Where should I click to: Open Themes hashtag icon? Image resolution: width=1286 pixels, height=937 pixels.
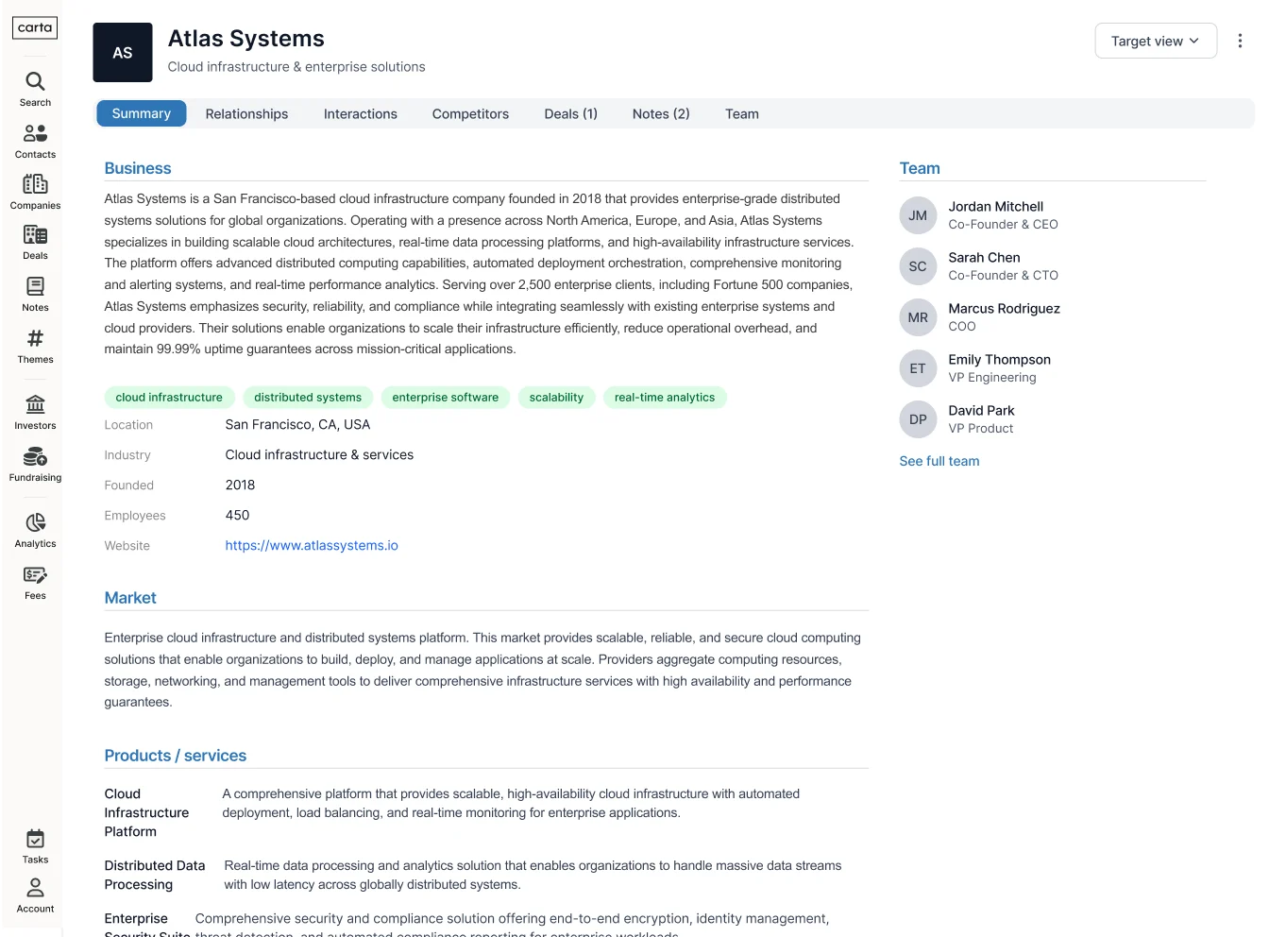click(x=35, y=338)
